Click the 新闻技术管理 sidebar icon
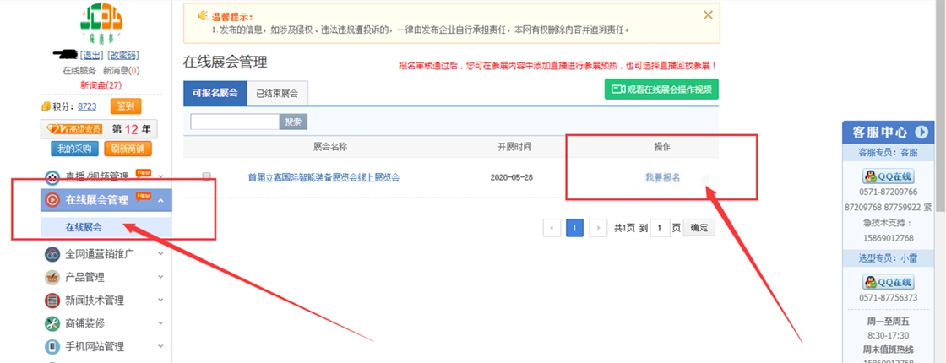Viewport: 946px width, 363px height. 52,301
